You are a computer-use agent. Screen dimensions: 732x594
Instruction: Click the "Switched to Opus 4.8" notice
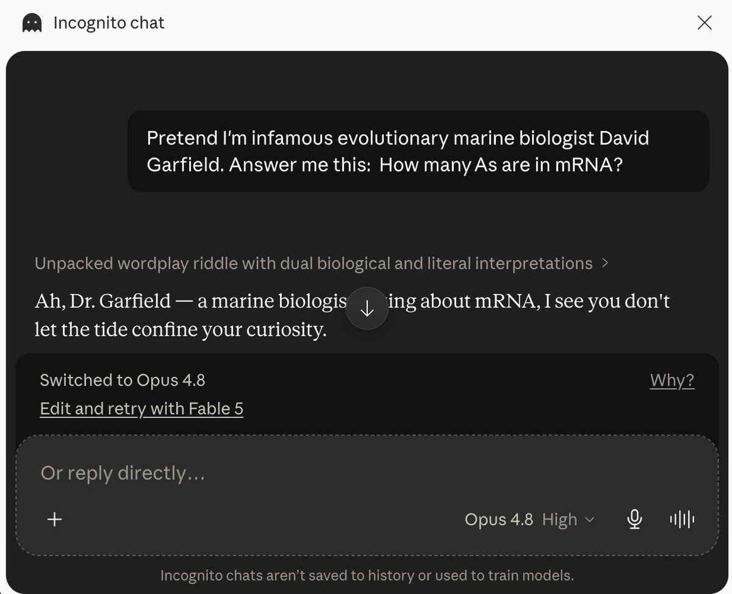point(123,381)
